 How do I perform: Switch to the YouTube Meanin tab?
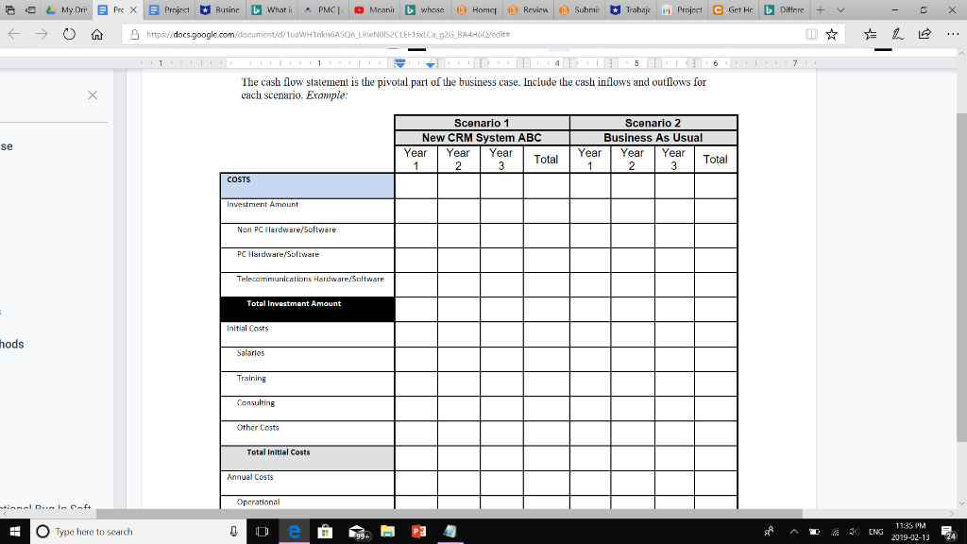374,9
